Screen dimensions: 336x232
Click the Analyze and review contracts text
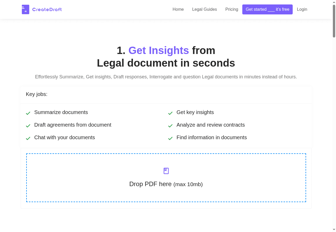tap(211, 125)
